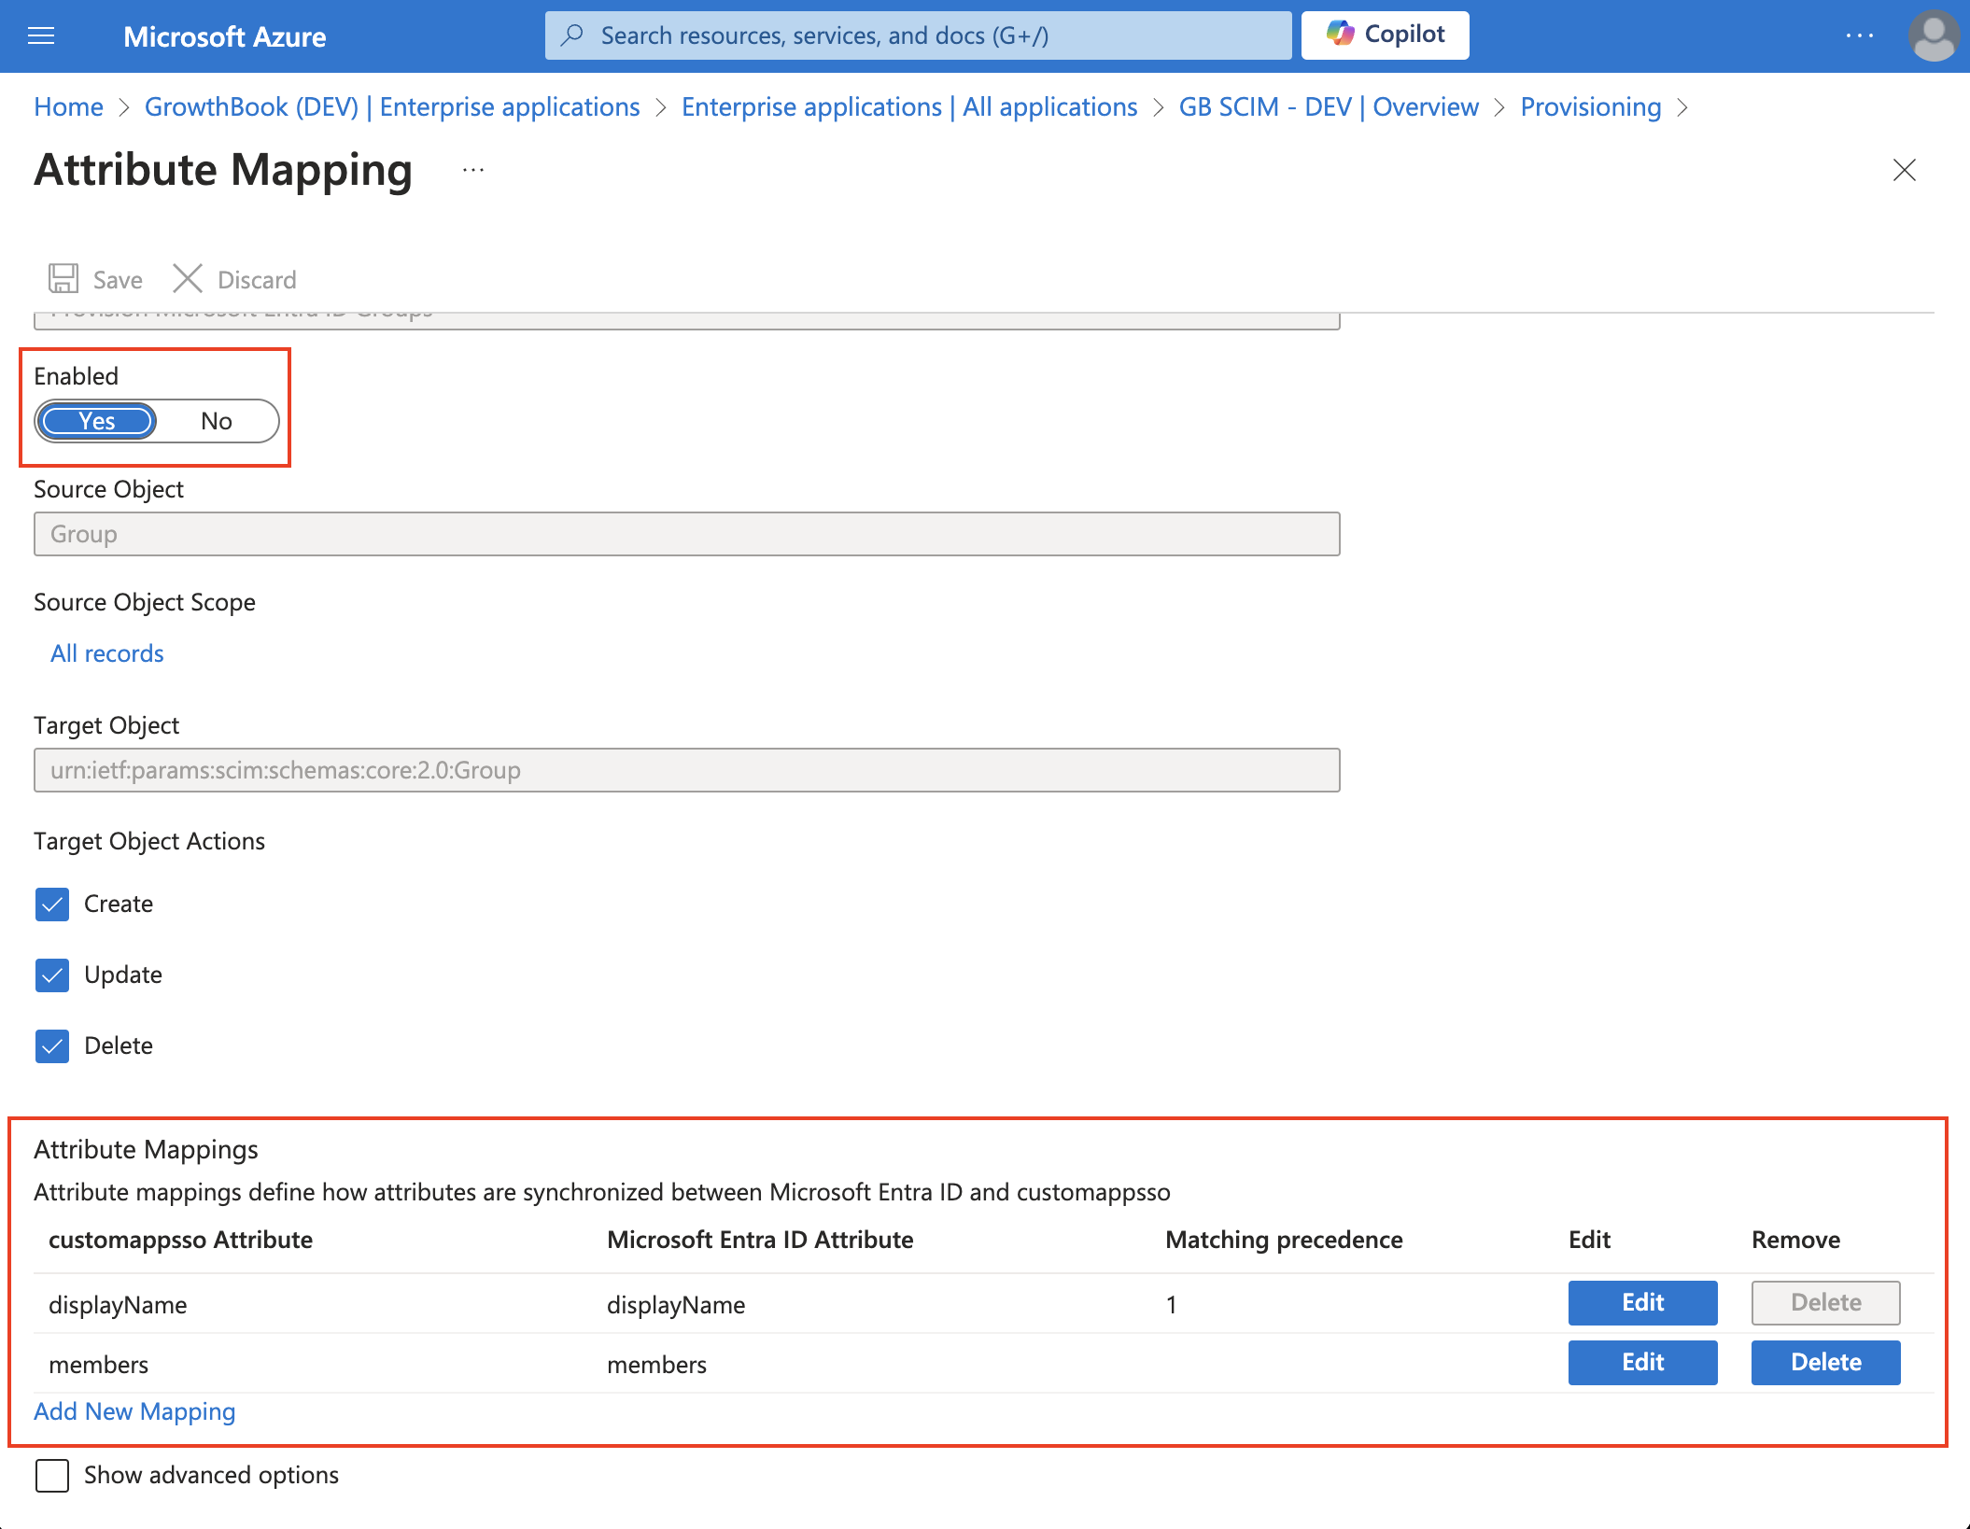The width and height of the screenshot is (1970, 1529).
Task: Click Add New Mapping link
Action: coord(134,1411)
